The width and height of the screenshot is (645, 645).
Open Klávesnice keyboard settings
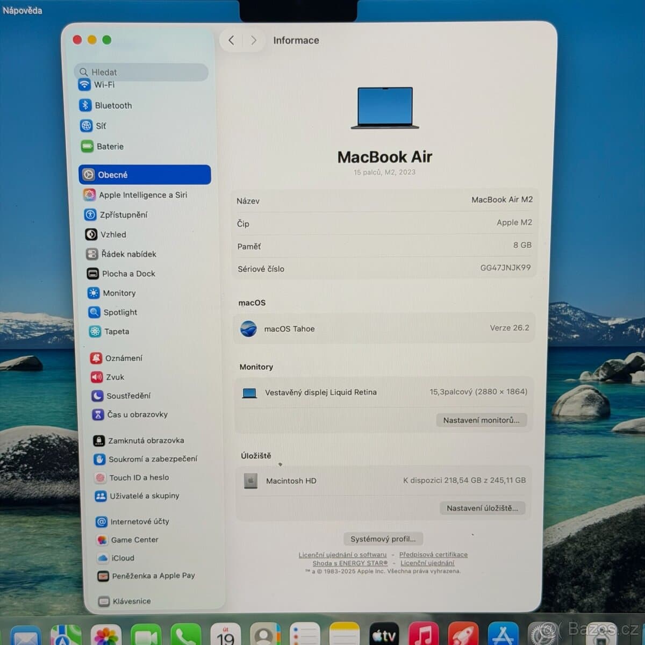coord(125,601)
